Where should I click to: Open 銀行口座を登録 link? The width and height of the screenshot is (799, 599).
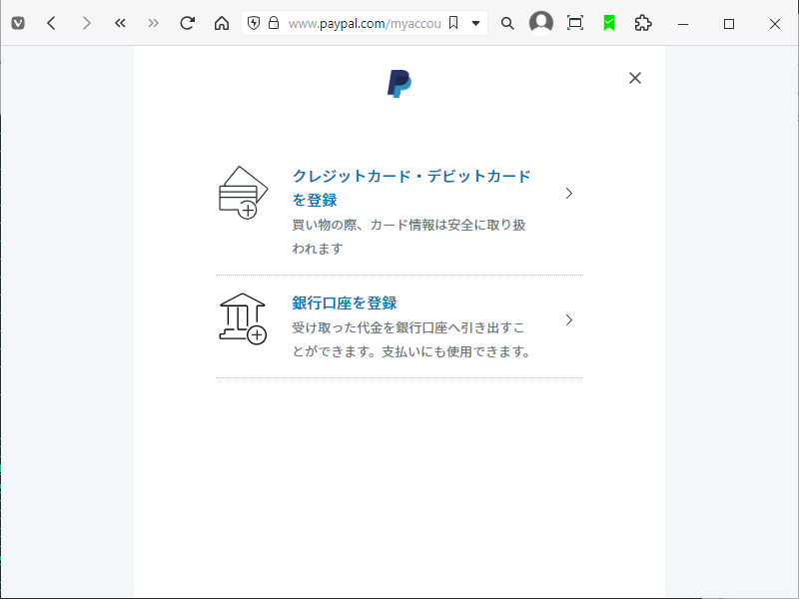[345, 303]
